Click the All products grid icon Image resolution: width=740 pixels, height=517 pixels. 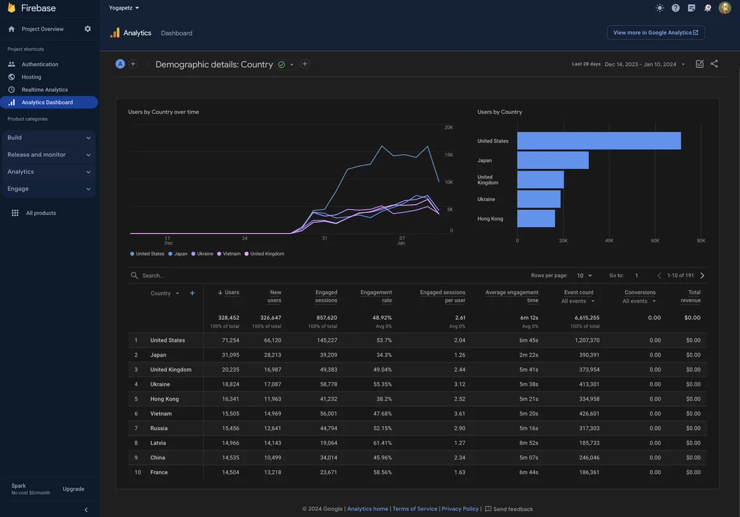click(15, 213)
